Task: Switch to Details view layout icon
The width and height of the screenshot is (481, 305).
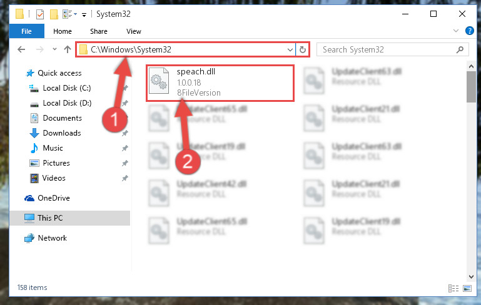Action: point(453,288)
